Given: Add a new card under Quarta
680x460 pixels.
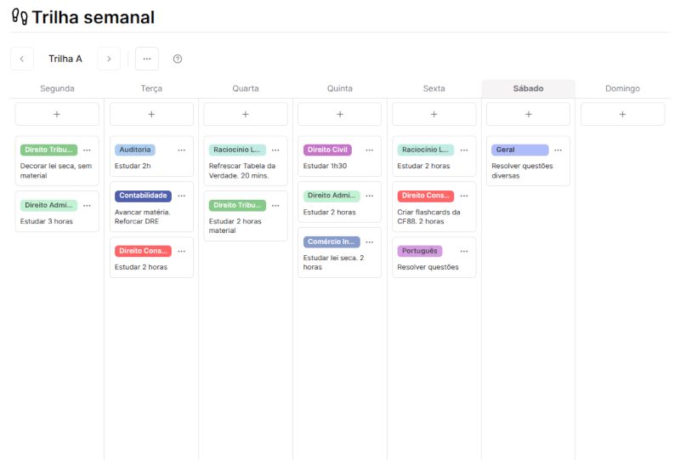Looking at the screenshot, I should click(x=246, y=114).
